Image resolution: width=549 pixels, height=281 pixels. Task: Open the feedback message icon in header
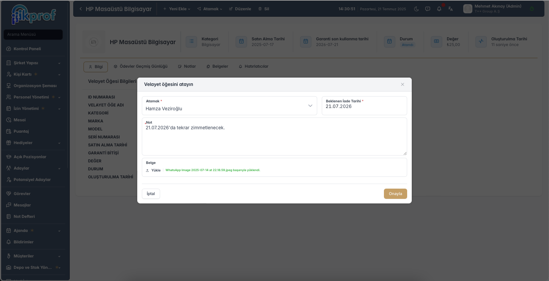point(428,9)
